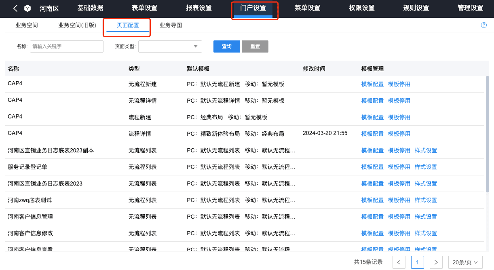Open 权限设置 menu
Image resolution: width=494 pixels, height=270 pixels.
click(x=362, y=8)
